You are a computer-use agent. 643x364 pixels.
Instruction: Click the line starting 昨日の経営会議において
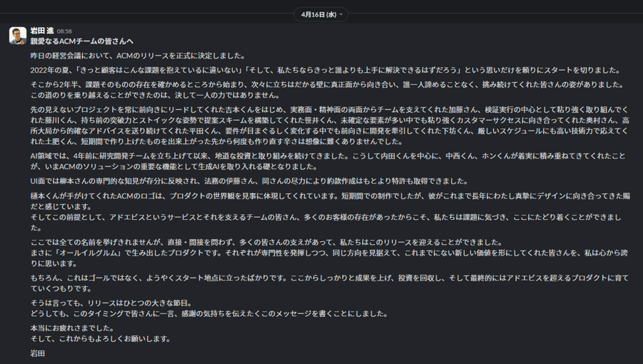click(x=138, y=56)
